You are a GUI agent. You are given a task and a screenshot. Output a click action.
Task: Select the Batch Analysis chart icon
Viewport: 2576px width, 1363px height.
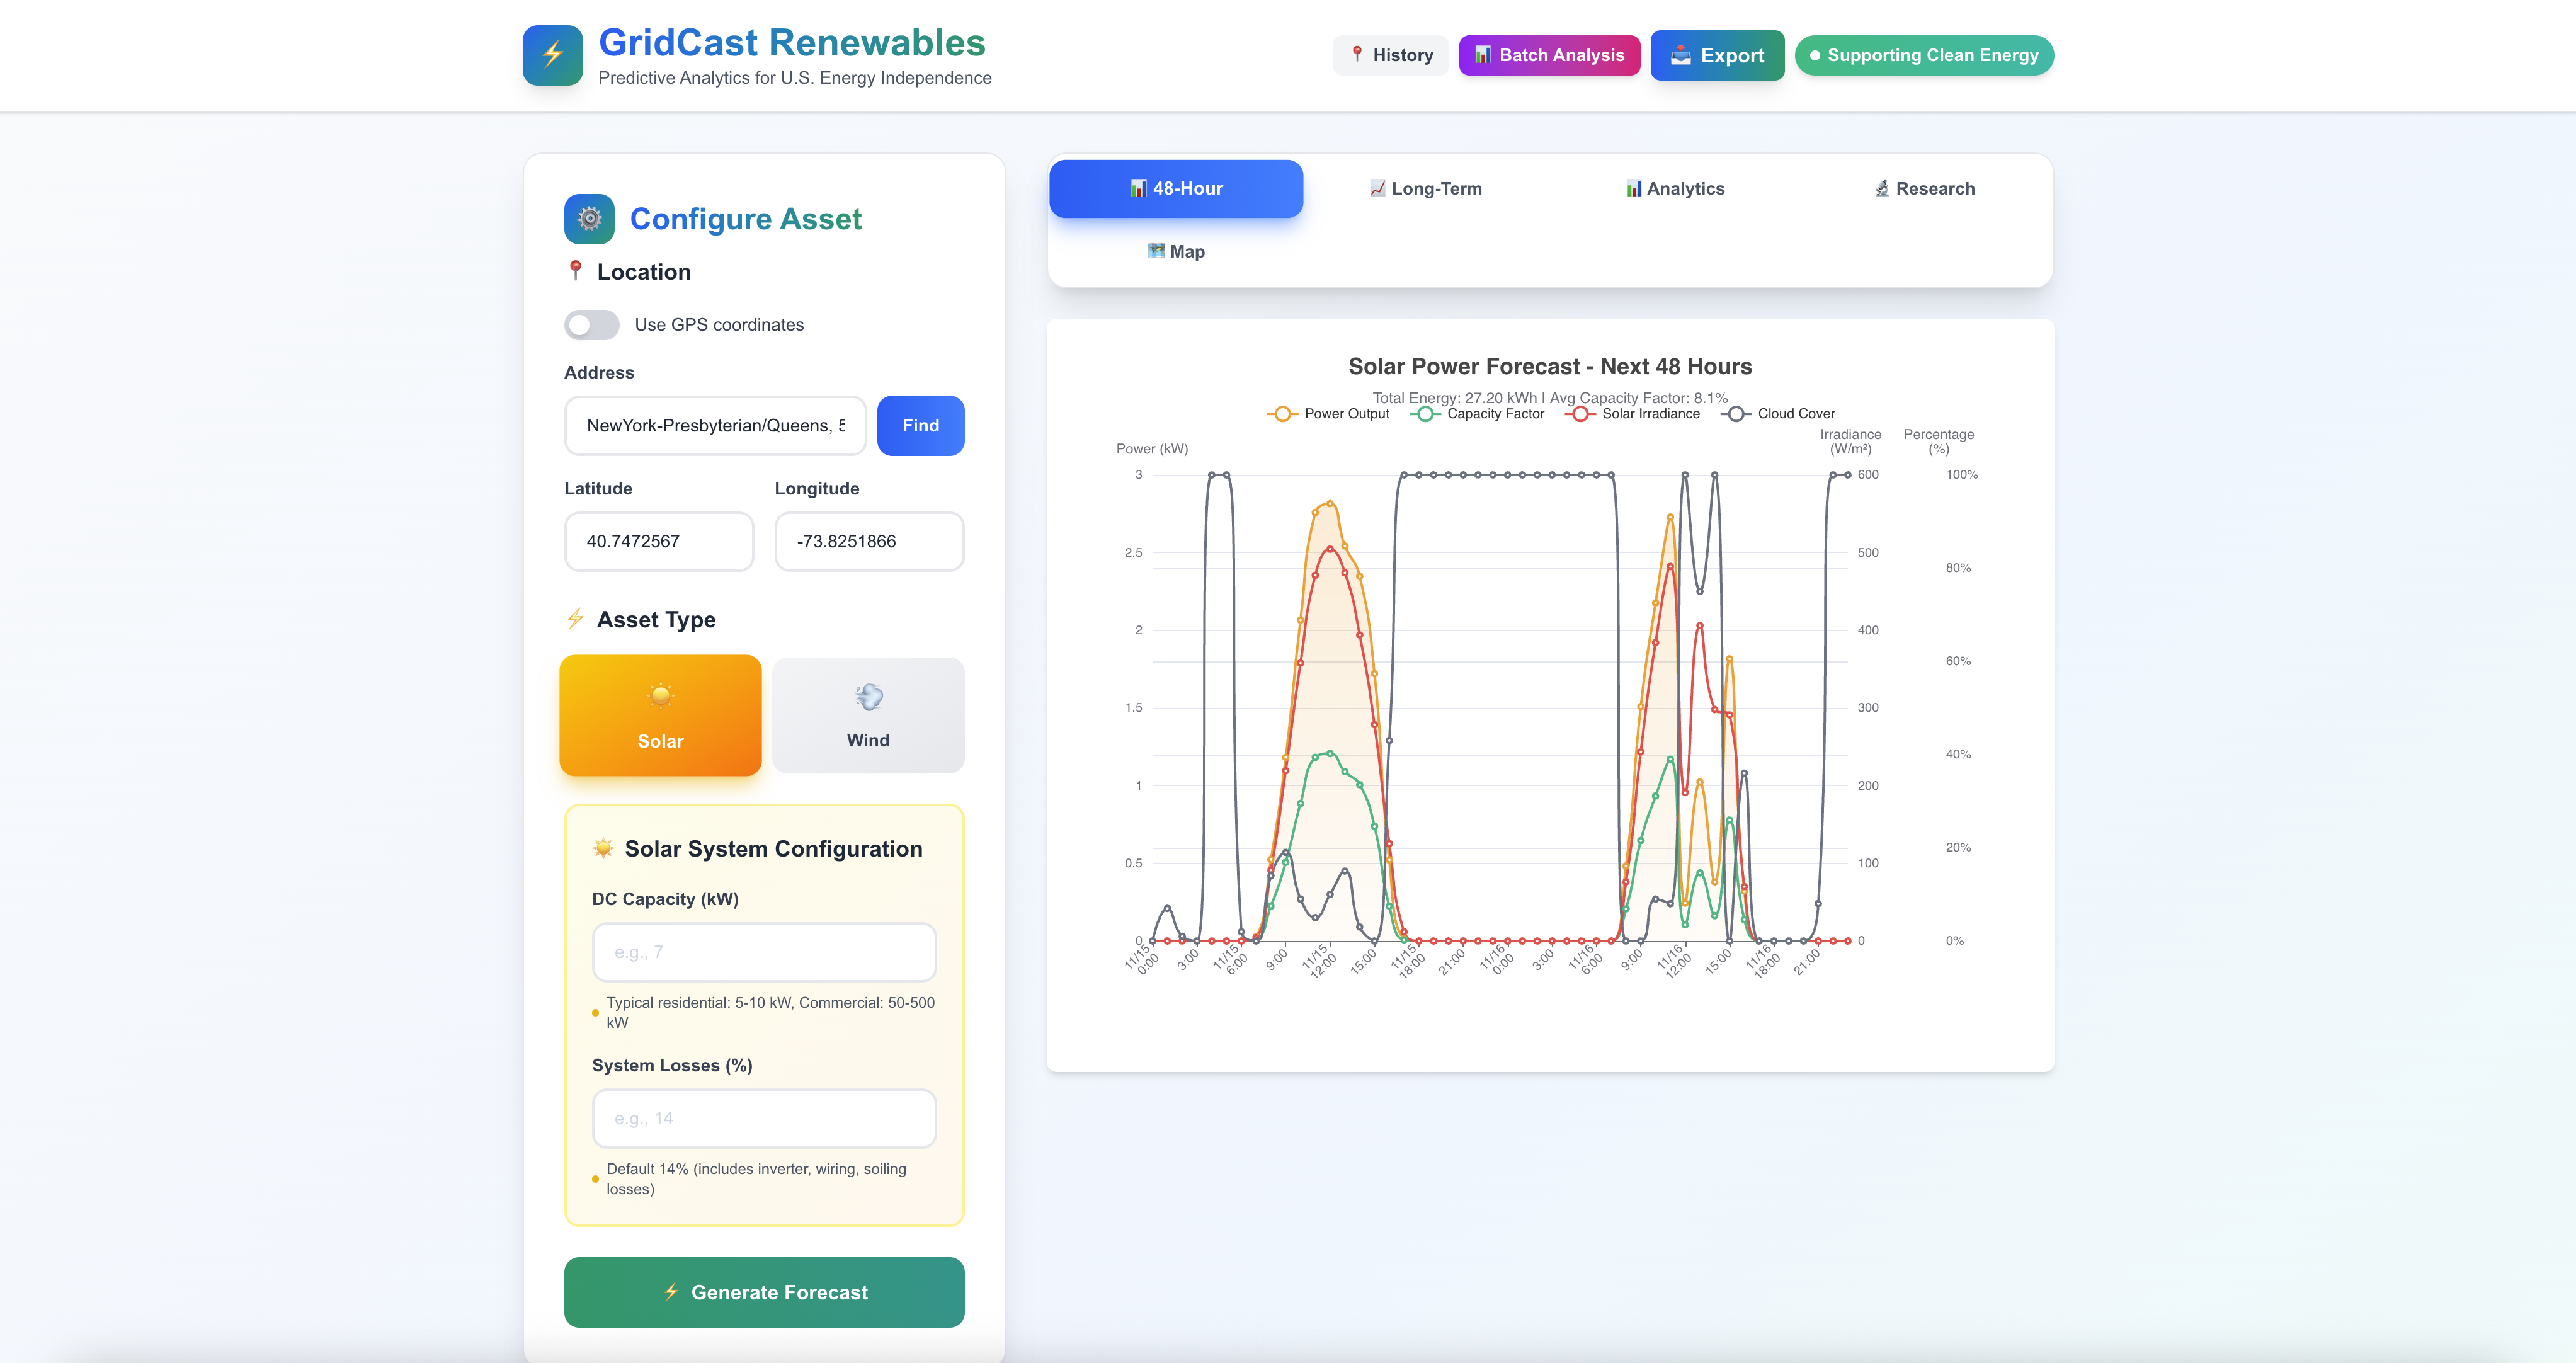click(x=1484, y=55)
